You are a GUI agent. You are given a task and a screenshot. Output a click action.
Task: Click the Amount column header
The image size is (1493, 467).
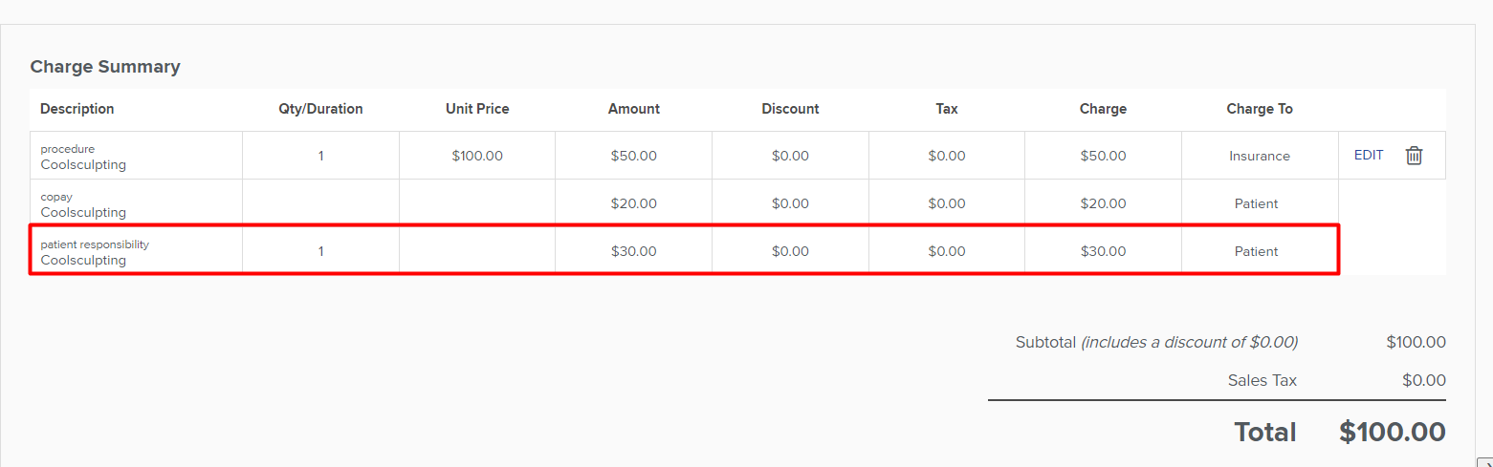pos(634,109)
